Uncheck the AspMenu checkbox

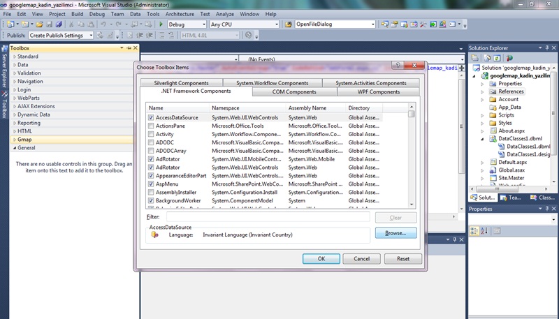[151, 184]
